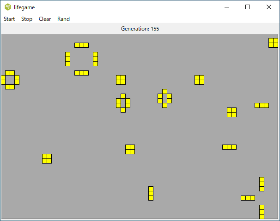
Task: Toggle the middle cell of the top horizontal blinker in the four-blinker ring
Action: click(82, 45)
